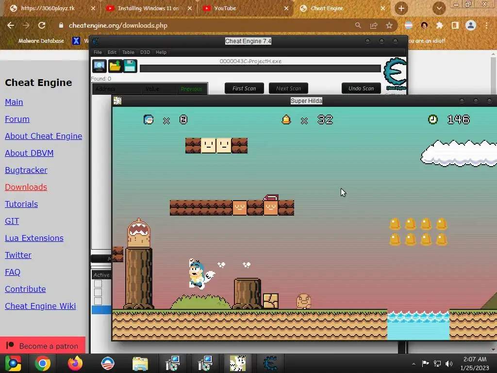Screen dimensions: 497x373
Task: Open Action Center flag in system tray
Action: (x=425, y=363)
